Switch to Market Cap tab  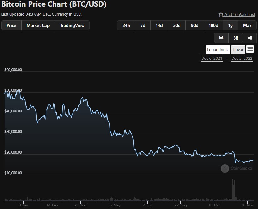38,25
